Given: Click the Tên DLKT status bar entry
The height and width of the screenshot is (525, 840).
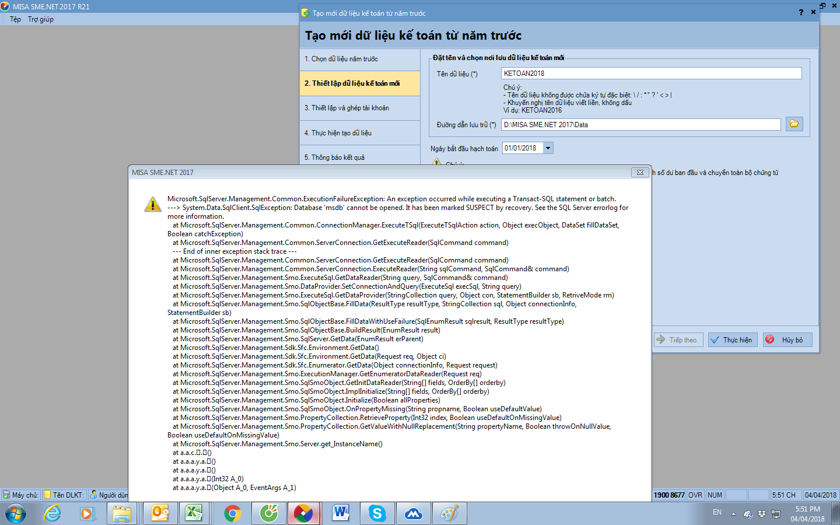Looking at the screenshot, I should point(64,495).
